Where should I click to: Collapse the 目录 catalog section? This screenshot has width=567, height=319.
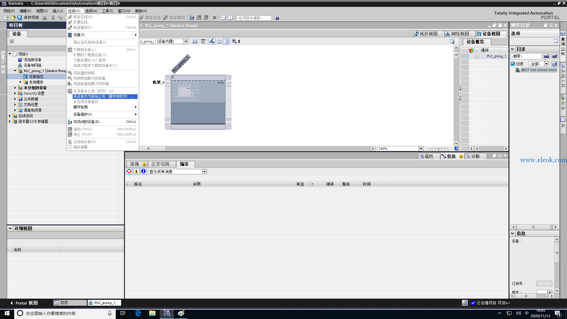tap(513, 49)
